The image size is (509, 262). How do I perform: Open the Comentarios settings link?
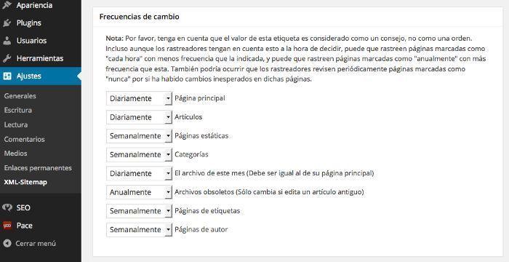[x=24, y=139]
